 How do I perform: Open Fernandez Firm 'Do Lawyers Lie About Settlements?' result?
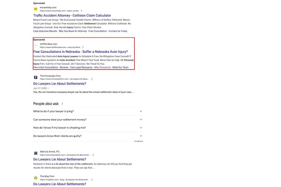point(60,84)
